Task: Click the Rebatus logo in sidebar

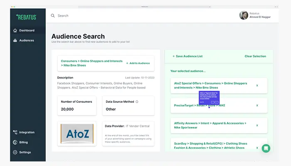Action: (x=26, y=17)
